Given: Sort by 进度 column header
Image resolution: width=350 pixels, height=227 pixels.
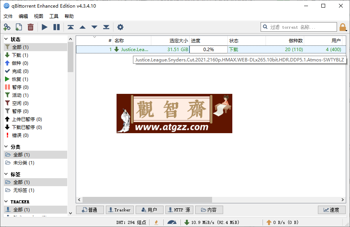Looking at the screenshot, I should click(x=209, y=40).
